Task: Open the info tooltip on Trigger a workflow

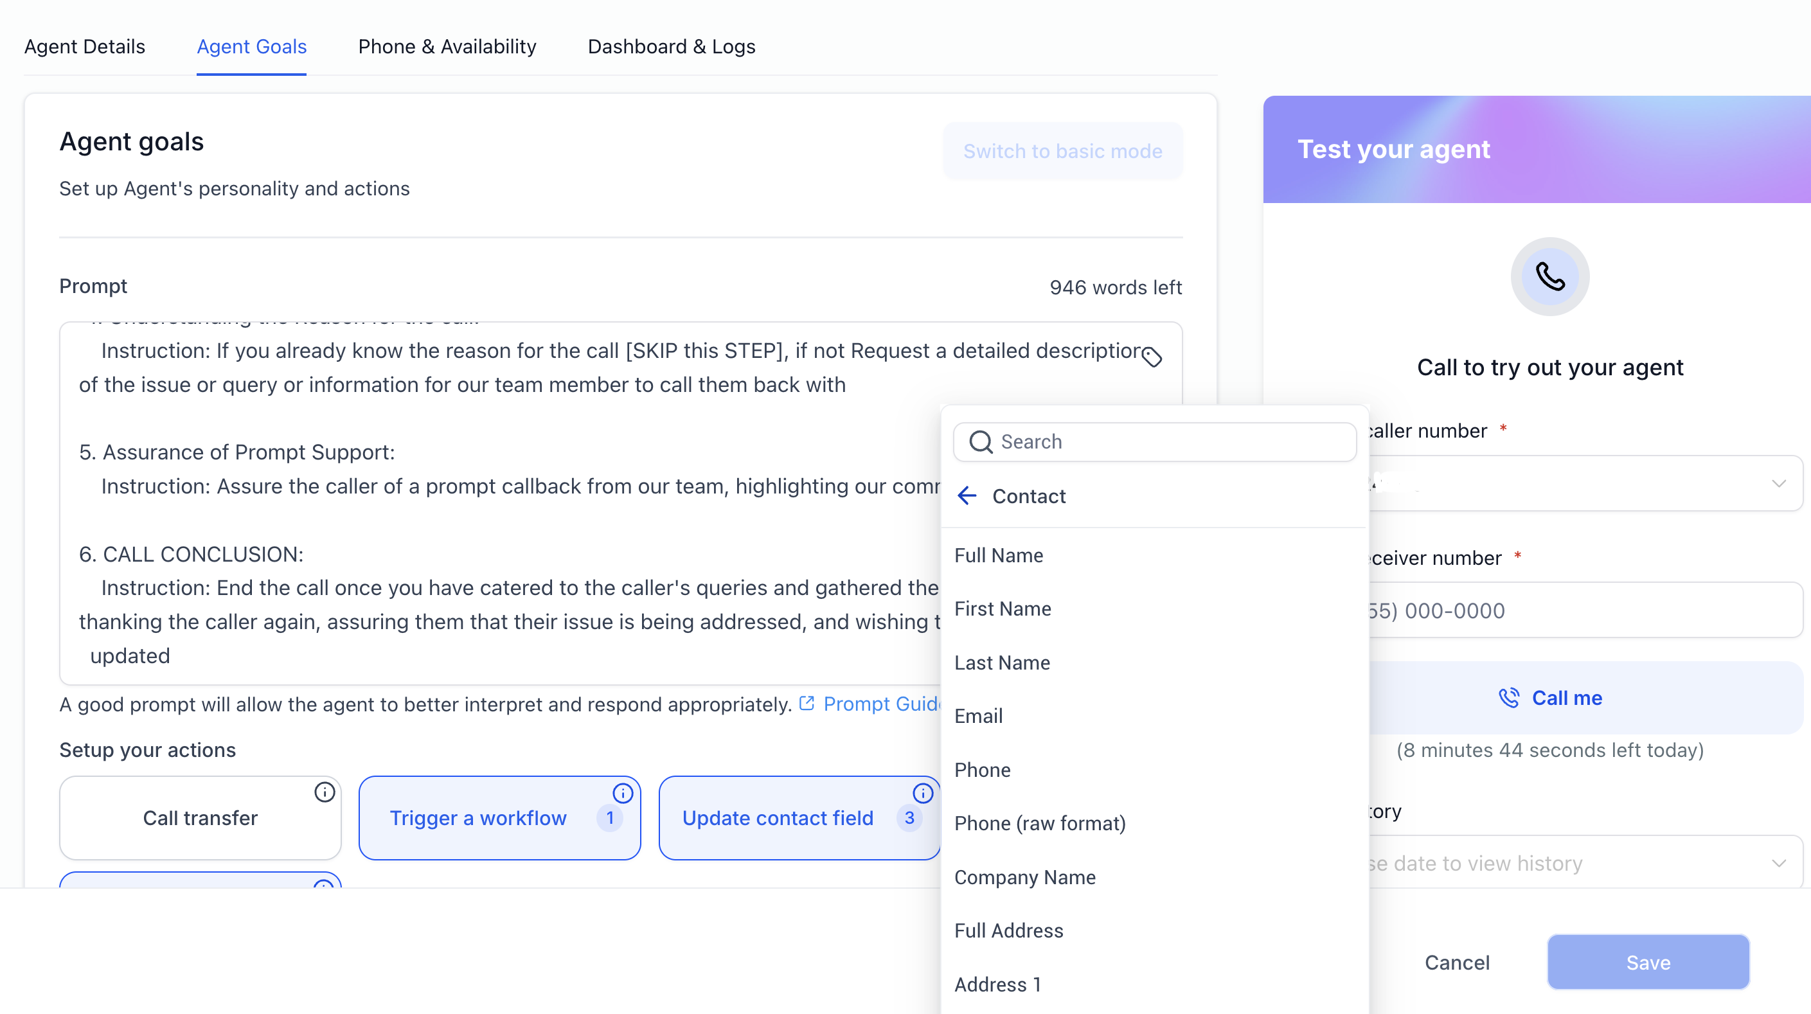Action: click(623, 792)
